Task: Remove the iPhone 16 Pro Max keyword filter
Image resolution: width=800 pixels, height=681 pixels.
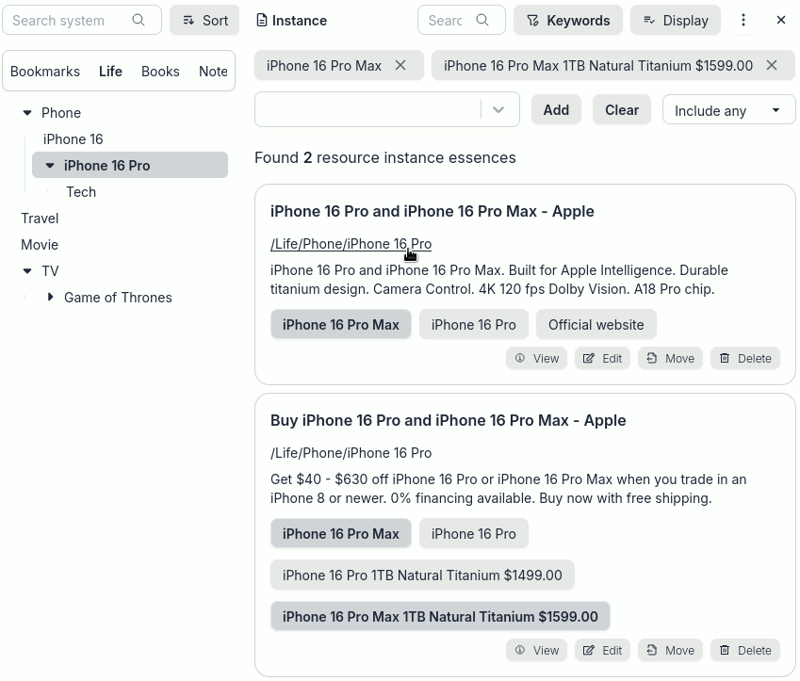Action: pyautogui.click(x=400, y=65)
